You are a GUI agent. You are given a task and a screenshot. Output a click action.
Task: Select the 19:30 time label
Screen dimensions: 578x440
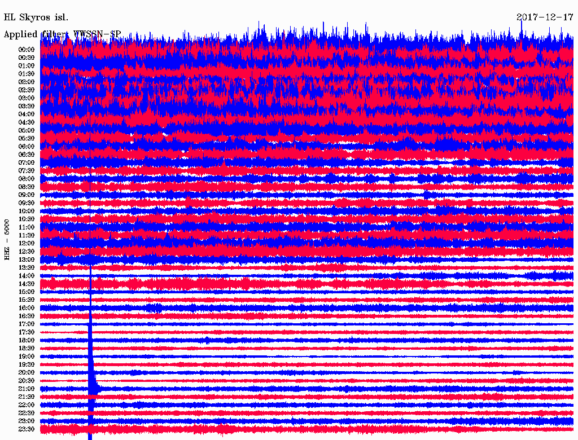[x=27, y=364]
